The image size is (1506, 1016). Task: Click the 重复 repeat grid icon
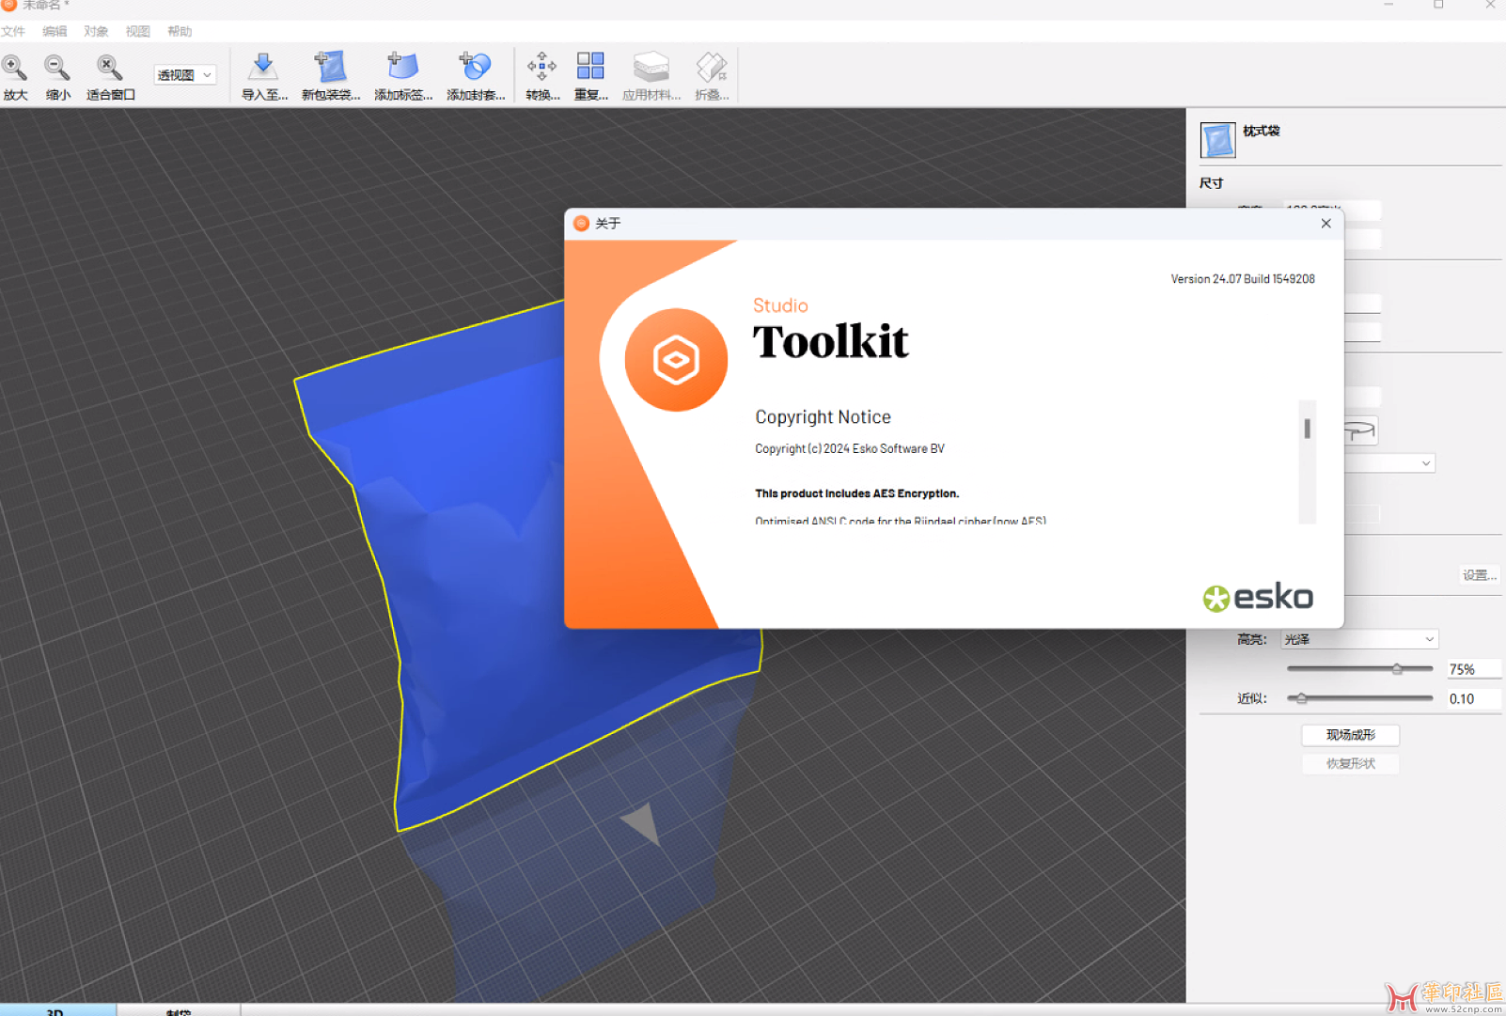590,67
